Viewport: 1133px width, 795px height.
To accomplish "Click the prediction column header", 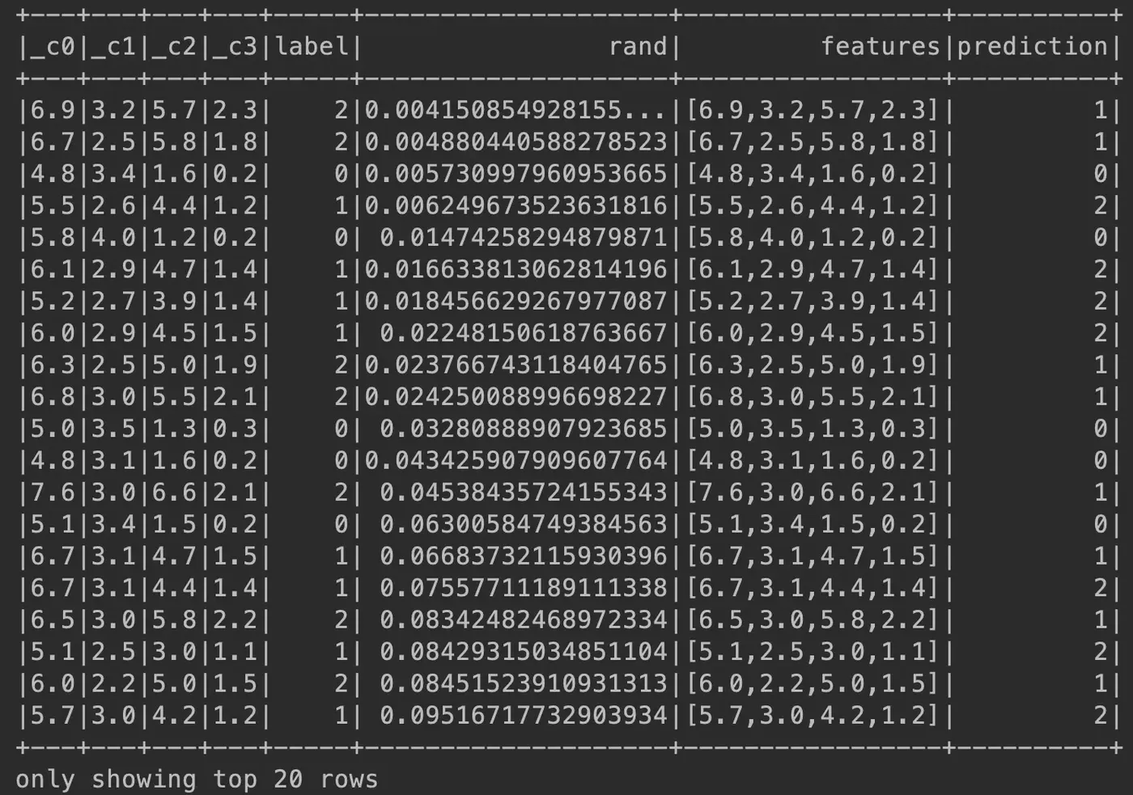I will click(x=1032, y=47).
